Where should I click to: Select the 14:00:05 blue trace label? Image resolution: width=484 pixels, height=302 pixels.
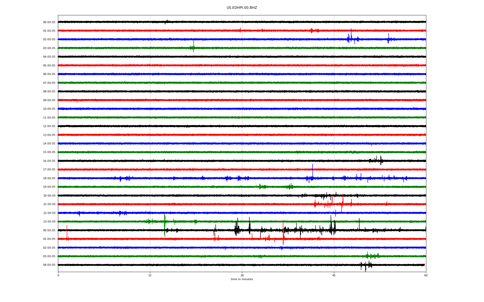[49, 144]
